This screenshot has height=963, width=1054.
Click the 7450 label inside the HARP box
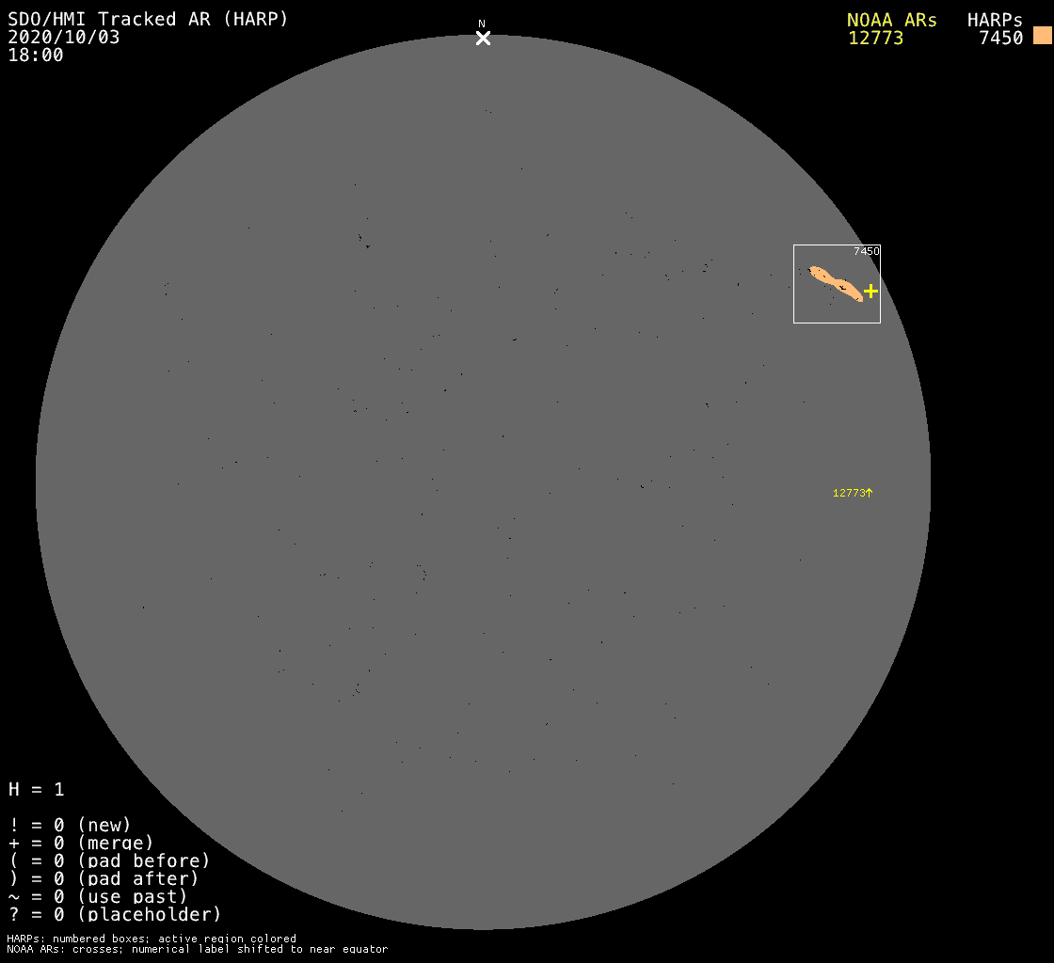(866, 251)
